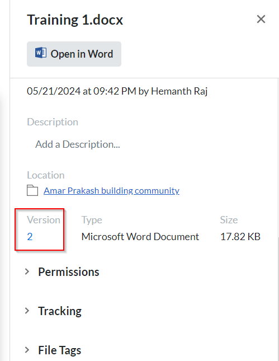Click the Open in Word button

[x=74, y=54]
